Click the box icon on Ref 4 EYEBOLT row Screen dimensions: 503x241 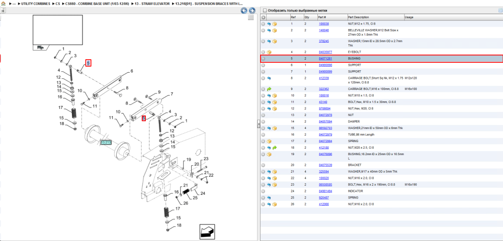(x=269, y=52)
